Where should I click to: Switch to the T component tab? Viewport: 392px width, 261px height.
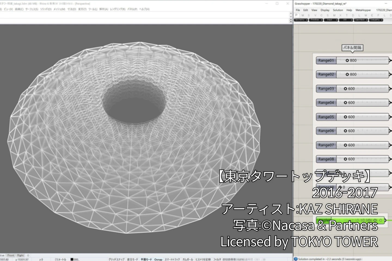coord(347,15)
